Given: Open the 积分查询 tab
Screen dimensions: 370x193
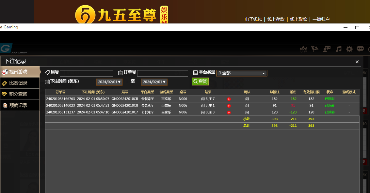Looking at the screenshot, I should point(20,94).
